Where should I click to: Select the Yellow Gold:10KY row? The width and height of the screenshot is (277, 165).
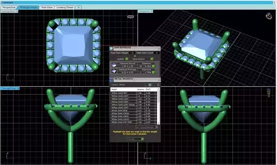click(x=134, y=96)
